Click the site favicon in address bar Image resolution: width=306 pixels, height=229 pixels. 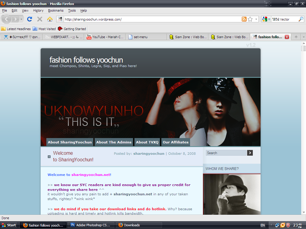pos(60,19)
